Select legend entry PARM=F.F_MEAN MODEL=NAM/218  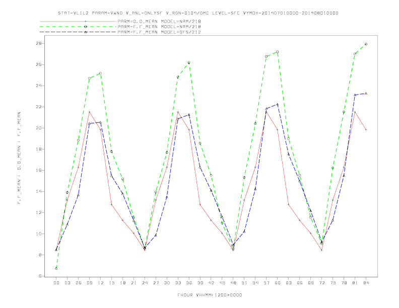(x=159, y=27)
